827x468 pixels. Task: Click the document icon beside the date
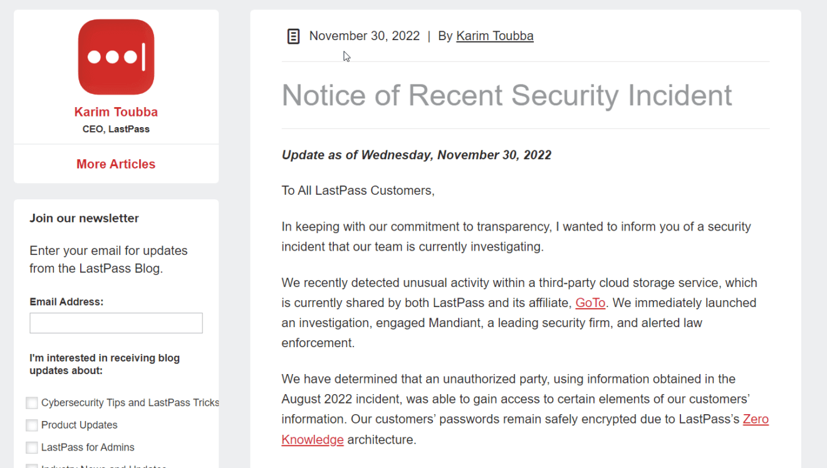coord(293,36)
